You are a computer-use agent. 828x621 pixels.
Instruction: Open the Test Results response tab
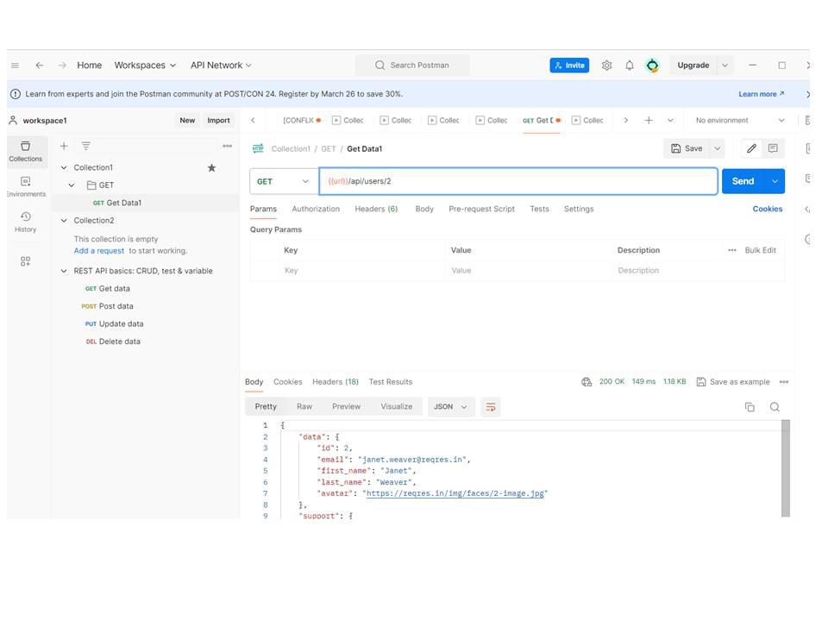click(391, 382)
